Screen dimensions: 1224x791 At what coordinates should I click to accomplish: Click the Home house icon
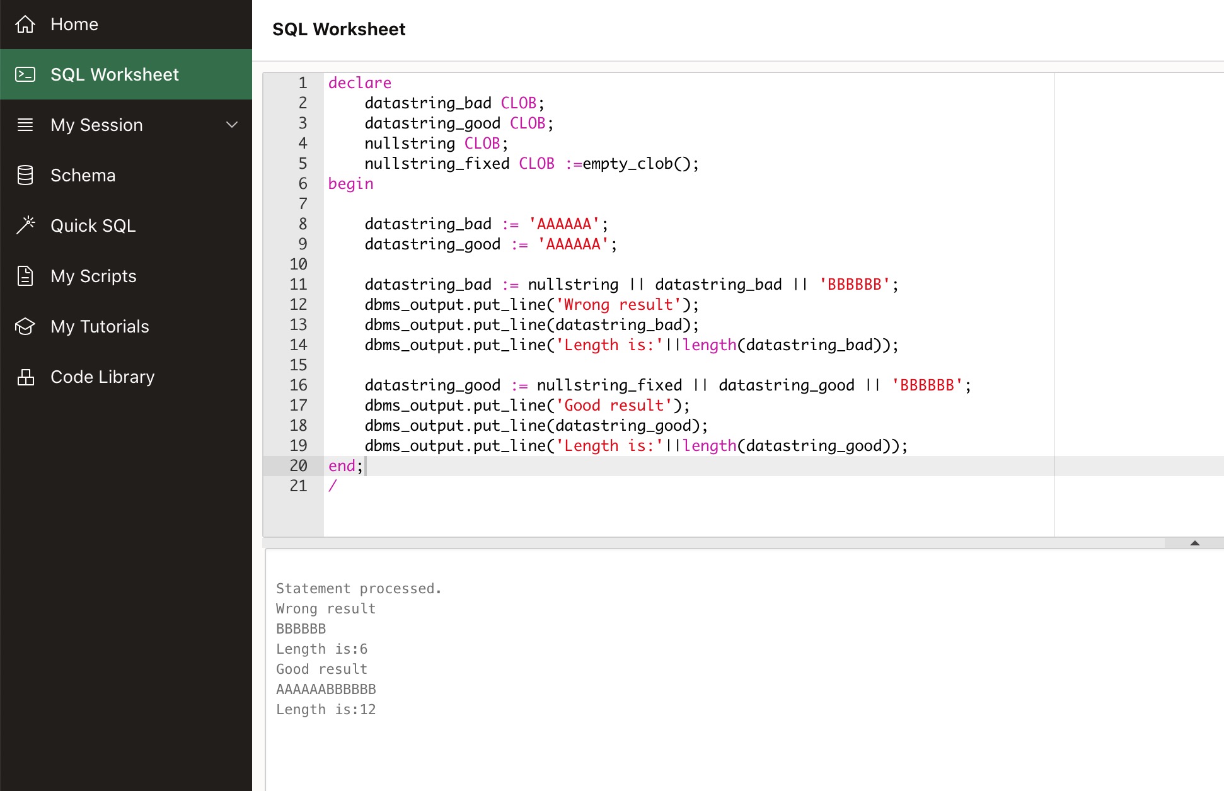point(25,24)
